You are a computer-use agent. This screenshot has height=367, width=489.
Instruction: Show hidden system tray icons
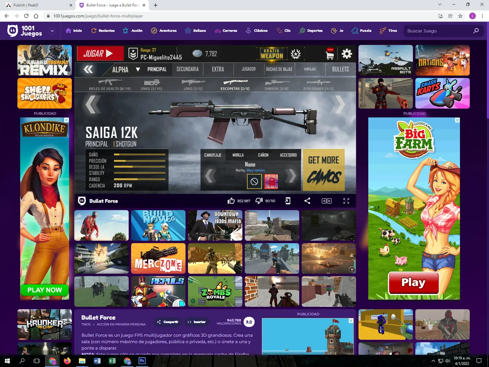click(433, 361)
